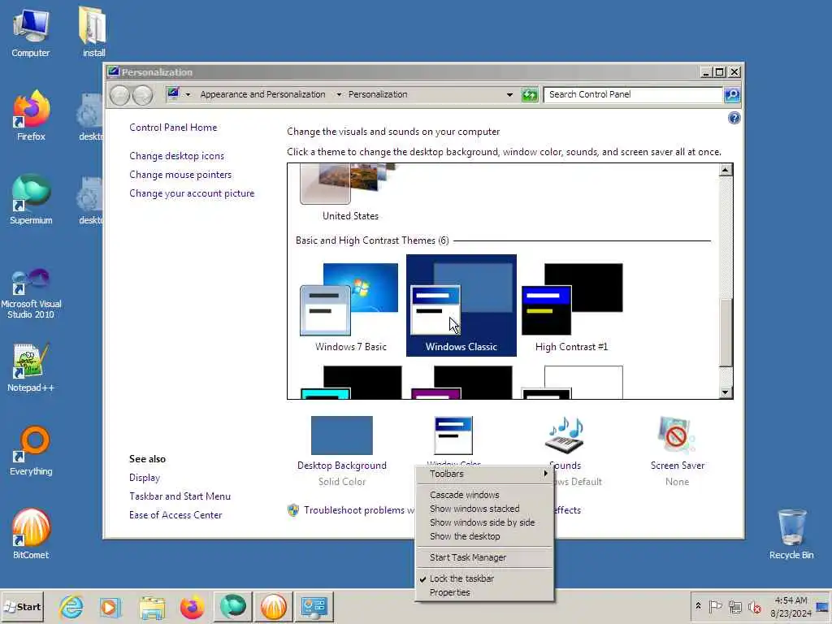The height and width of the screenshot is (624, 832).
Task: Click Desktop Background solid color swatch
Action: pyautogui.click(x=342, y=435)
